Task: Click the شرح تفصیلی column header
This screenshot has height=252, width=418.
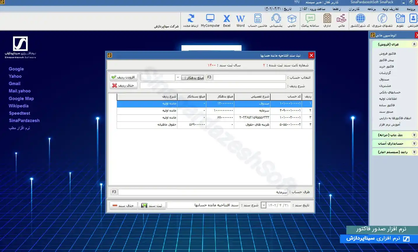Action: click(252, 96)
